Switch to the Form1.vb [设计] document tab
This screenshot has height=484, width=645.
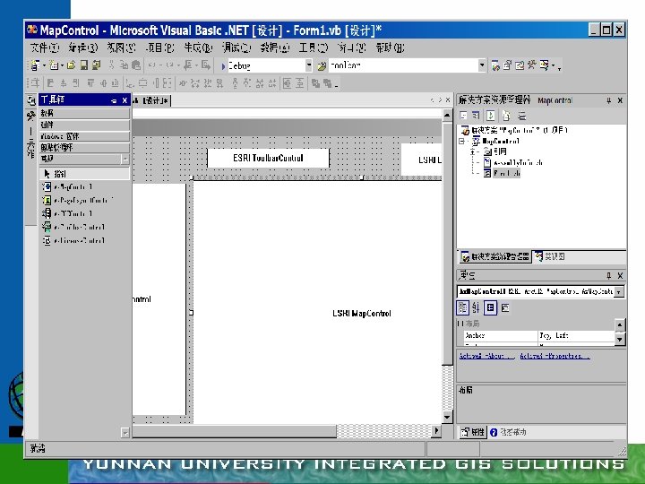[x=151, y=100]
